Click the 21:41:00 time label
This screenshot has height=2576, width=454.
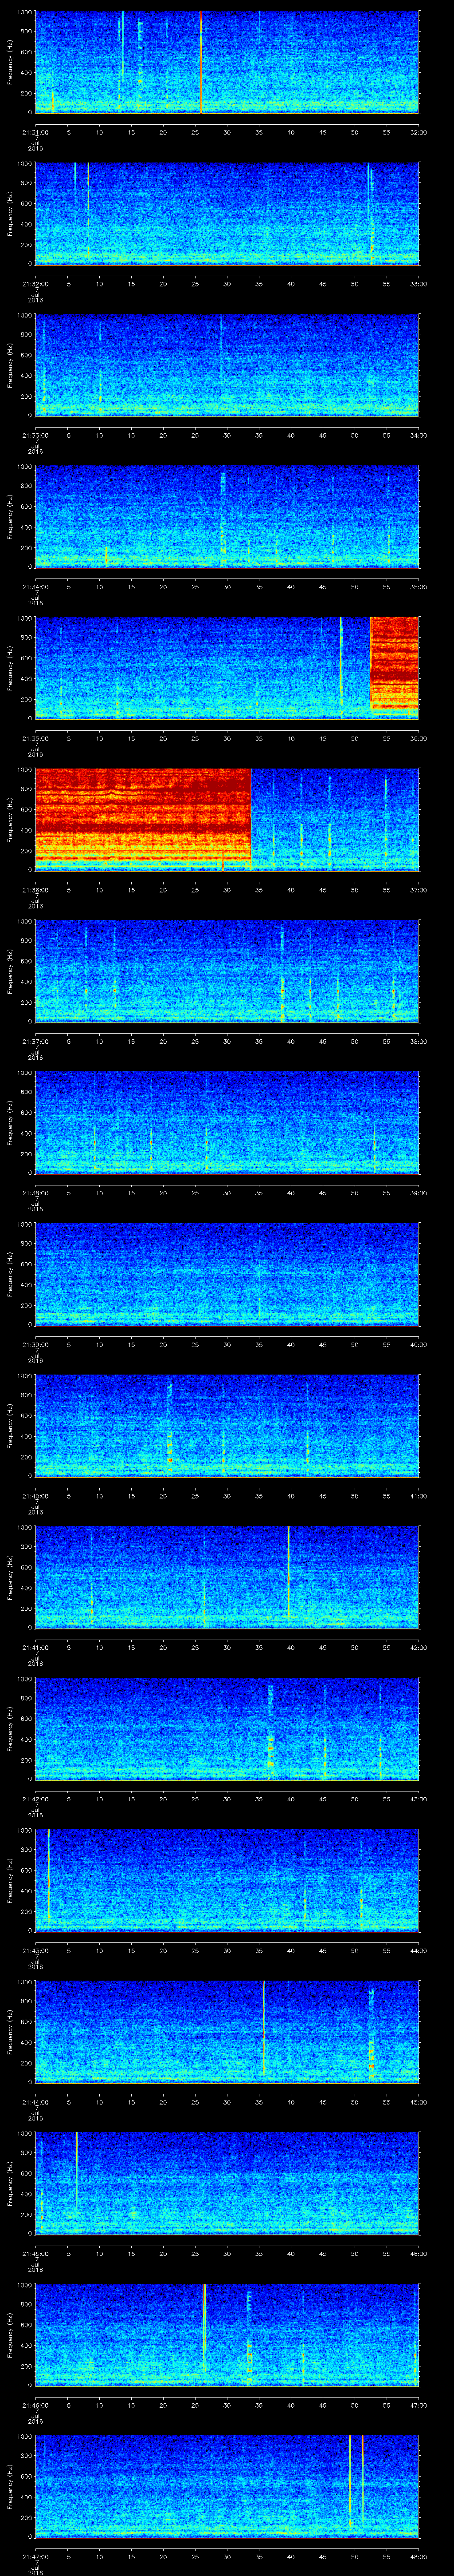35,1647
